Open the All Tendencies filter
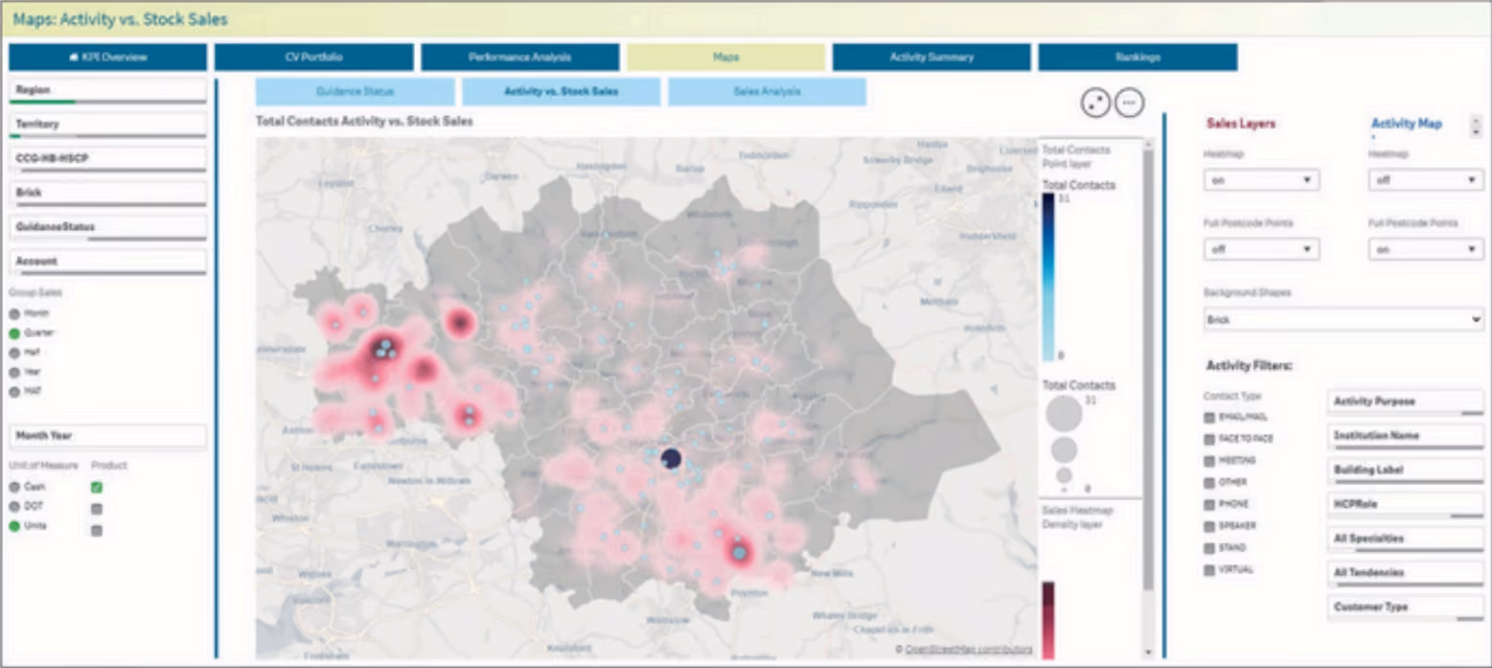This screenshot has width=1492, height=668. point(1406,573)
